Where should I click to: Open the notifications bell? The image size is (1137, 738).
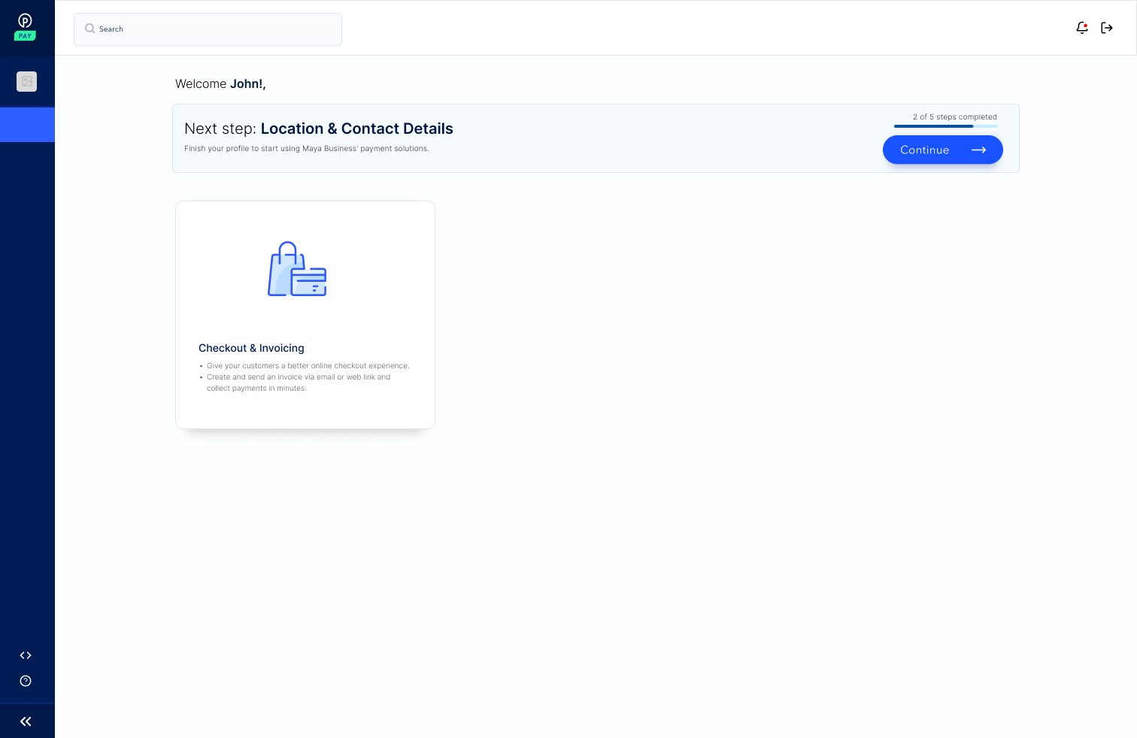point(1081,28)
